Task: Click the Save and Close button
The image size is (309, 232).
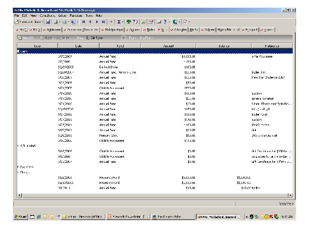Action: pos(28,22)
